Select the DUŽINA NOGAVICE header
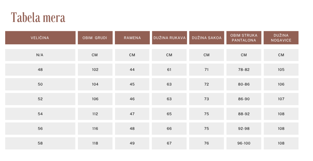The image size is (313, 161). 281,38
